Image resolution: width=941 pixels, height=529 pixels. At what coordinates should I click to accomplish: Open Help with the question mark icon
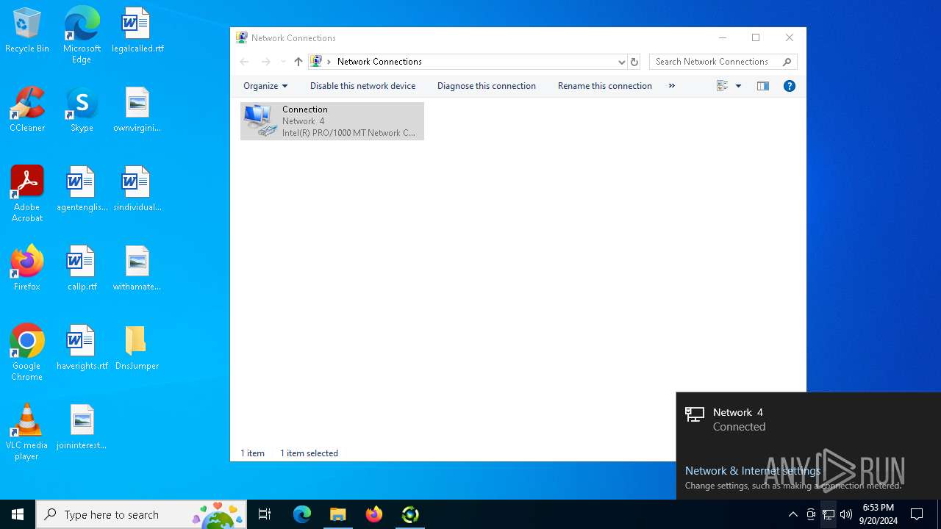tap(790, 86)
